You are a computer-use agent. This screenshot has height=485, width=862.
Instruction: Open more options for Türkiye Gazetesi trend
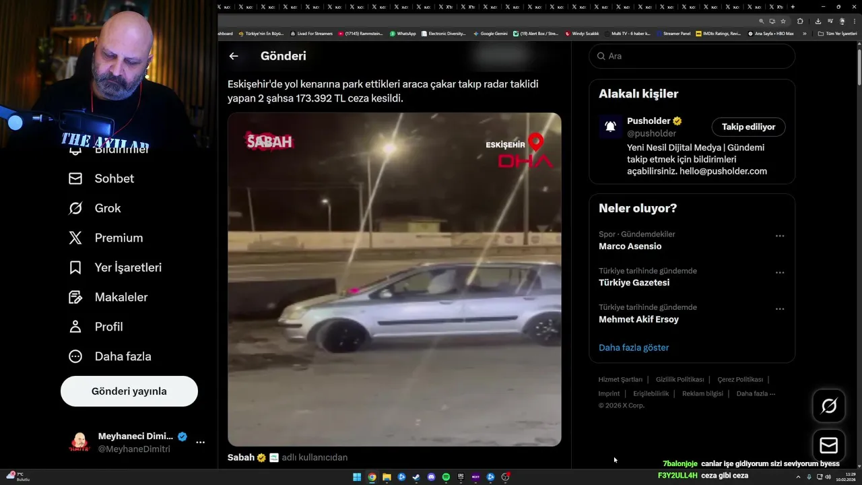pos(780,272)
